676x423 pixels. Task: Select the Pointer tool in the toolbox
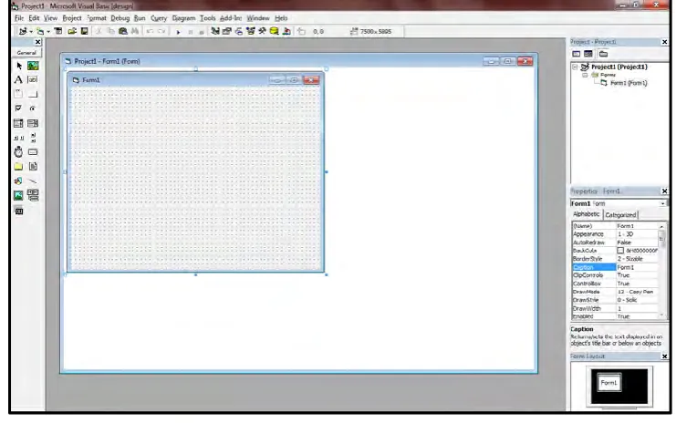pos(18,66)
